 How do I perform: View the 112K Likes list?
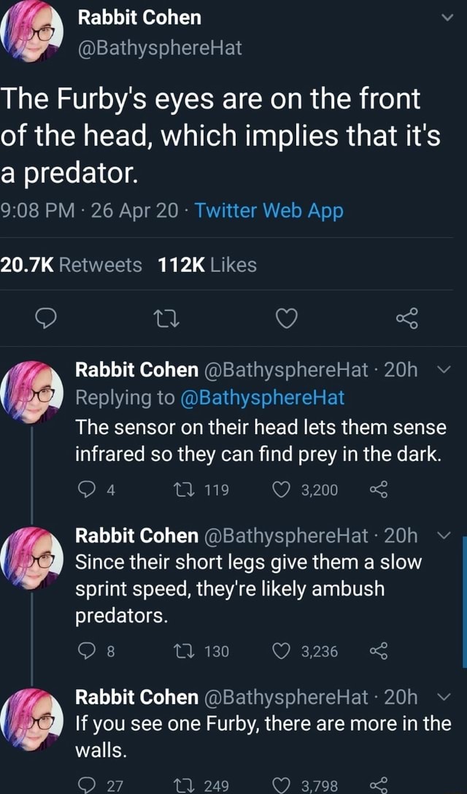pos(207,265)
